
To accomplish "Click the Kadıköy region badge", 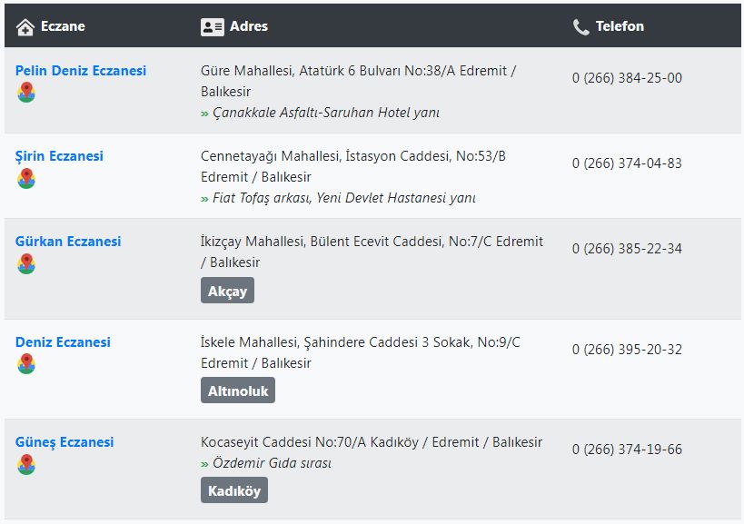I will click(x=234, y=490).
